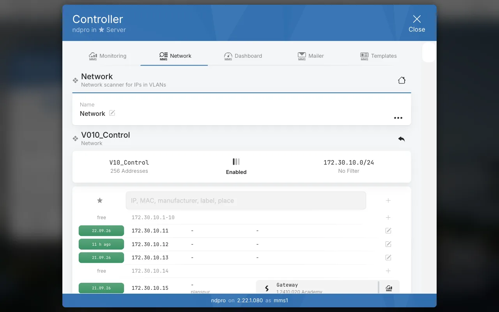Click the 256 Addresses label

(129, 171)
